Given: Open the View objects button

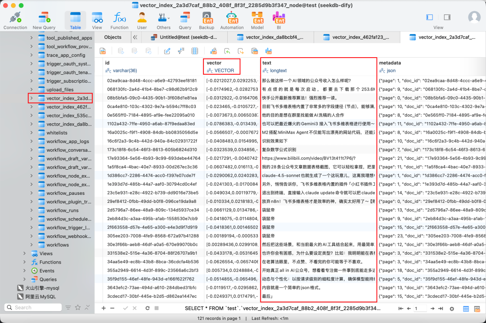Looking at the screenshot, I should [97, 20].
